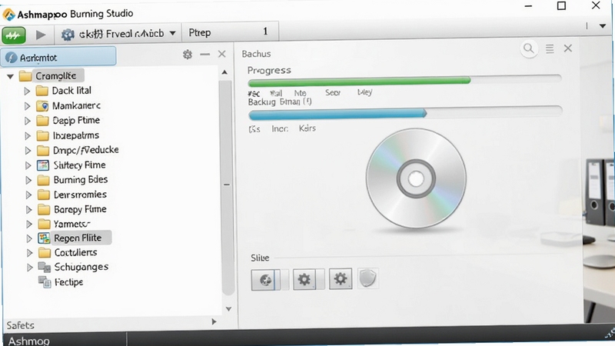
Task: Minimize the left panel with dash icon
Action: (x=204, y=54)
